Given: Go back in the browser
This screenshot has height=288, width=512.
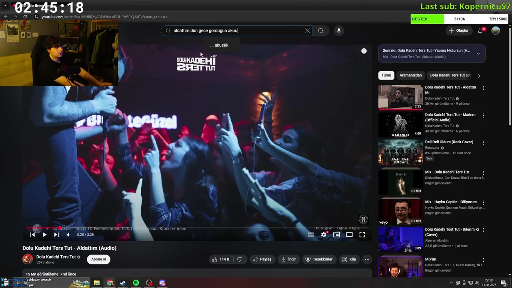Looking at the screenshot, I should [x=6, y=17].
